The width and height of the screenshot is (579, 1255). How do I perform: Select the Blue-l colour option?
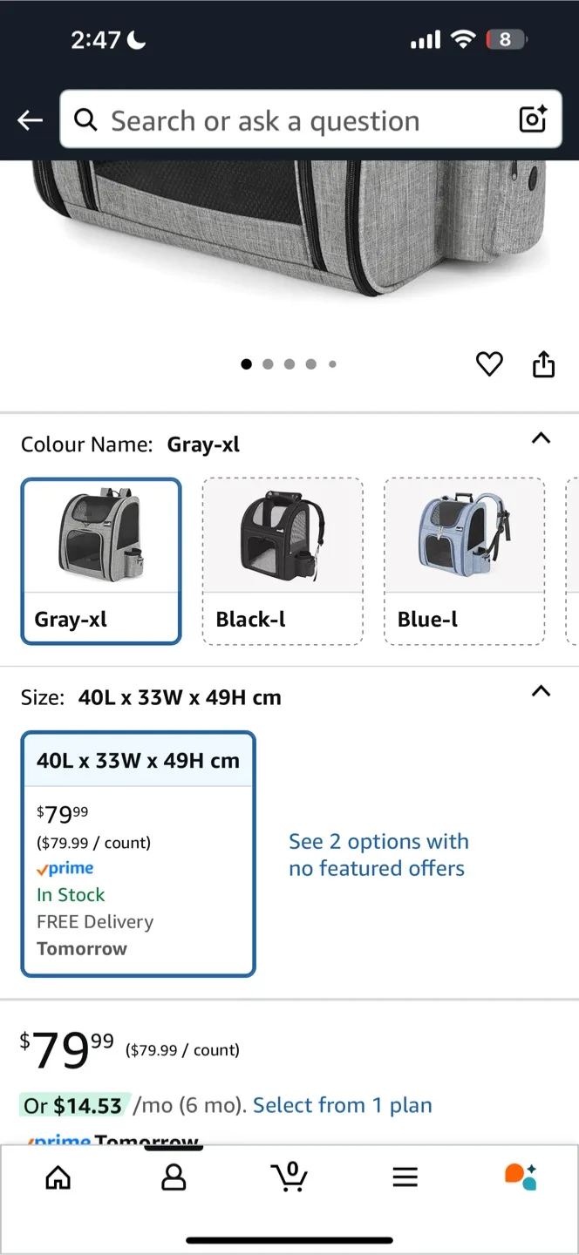point(464,560)
